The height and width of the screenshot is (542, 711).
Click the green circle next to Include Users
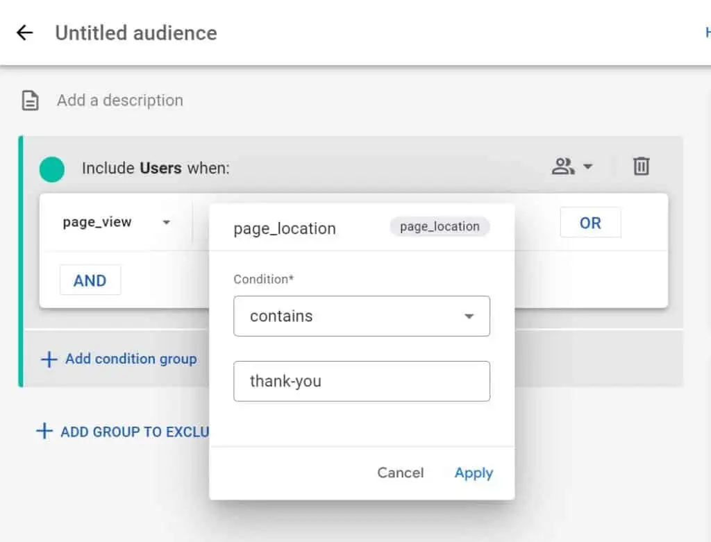tap(52, 169)
